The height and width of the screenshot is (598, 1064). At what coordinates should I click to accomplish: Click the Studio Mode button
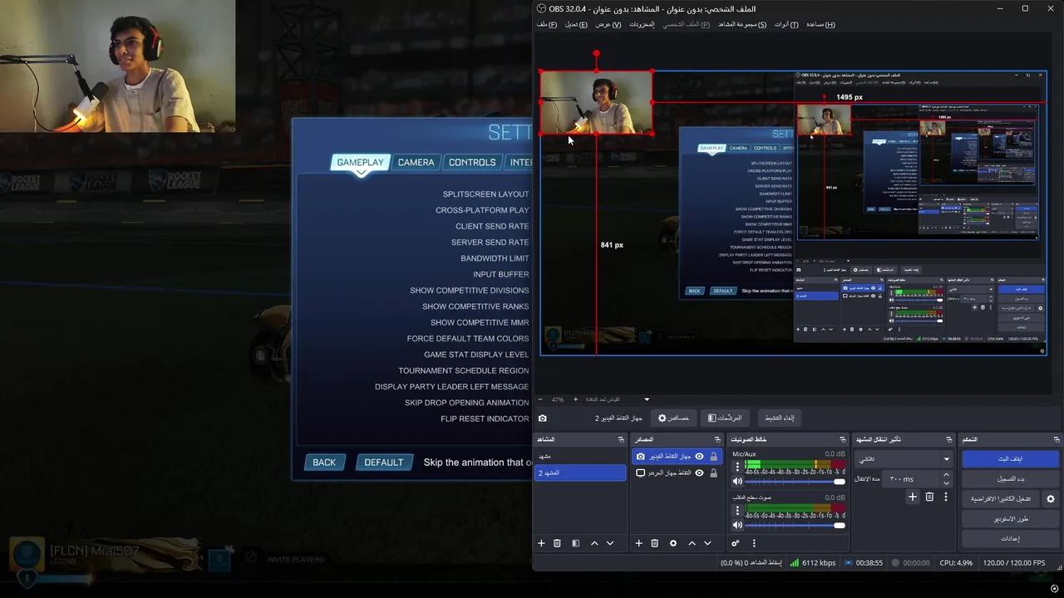(x=1010, y=519)
